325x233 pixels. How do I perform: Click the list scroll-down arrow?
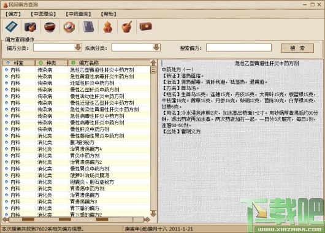pos(153,213)
